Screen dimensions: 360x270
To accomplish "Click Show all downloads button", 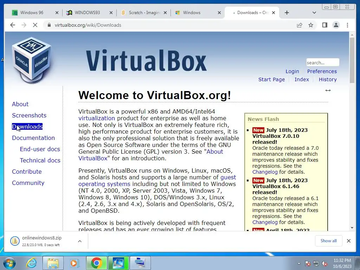I will [x=329, y=241].
